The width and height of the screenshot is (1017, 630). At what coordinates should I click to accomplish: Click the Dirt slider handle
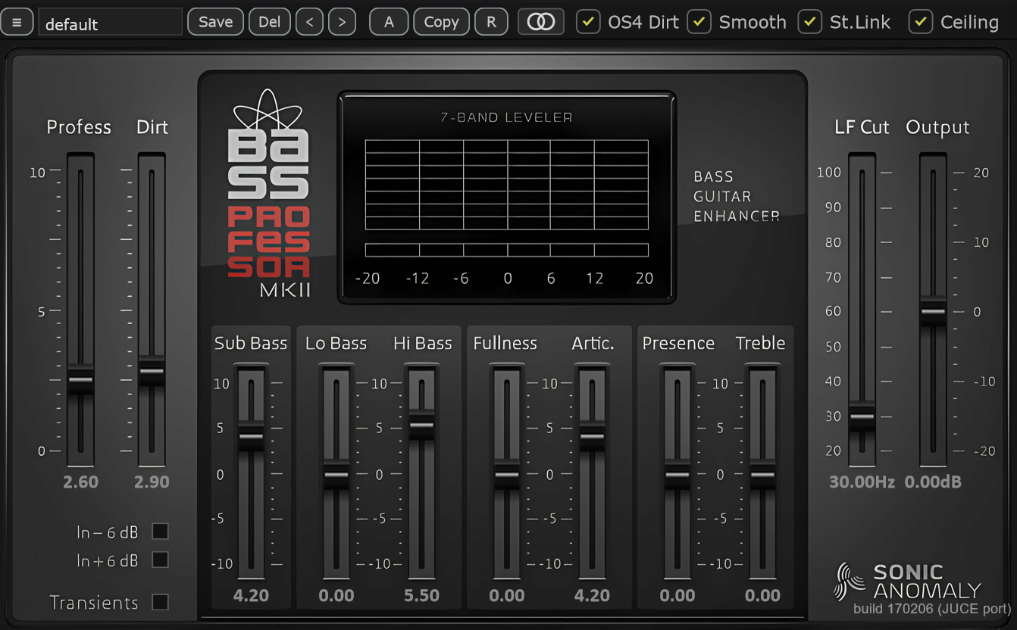coord(152,371)
